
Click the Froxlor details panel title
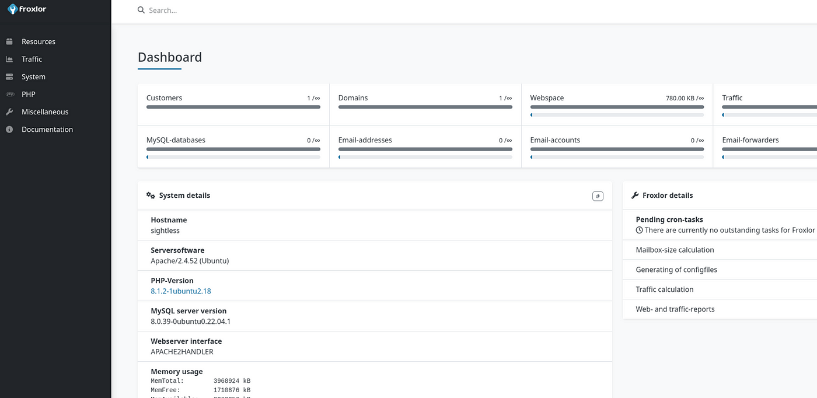668,195
